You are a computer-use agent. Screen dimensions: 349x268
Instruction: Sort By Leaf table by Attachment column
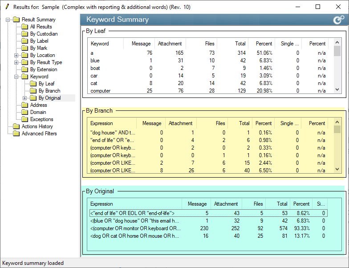pyautogui.click(x=170, y=44)
